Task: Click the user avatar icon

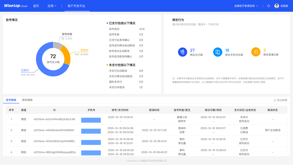Action: (x=276, y=6)
